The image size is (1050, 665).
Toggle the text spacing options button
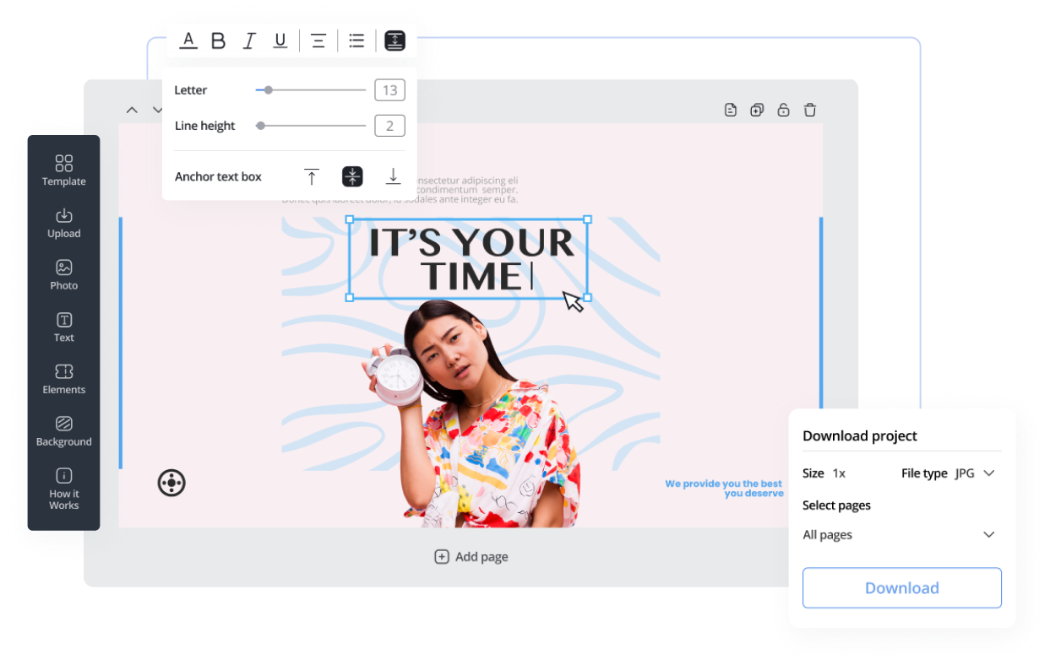click(394, 41)
